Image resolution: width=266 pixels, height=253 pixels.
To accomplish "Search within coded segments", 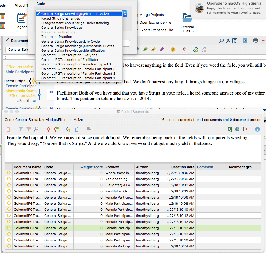I will tap(36, 129).
